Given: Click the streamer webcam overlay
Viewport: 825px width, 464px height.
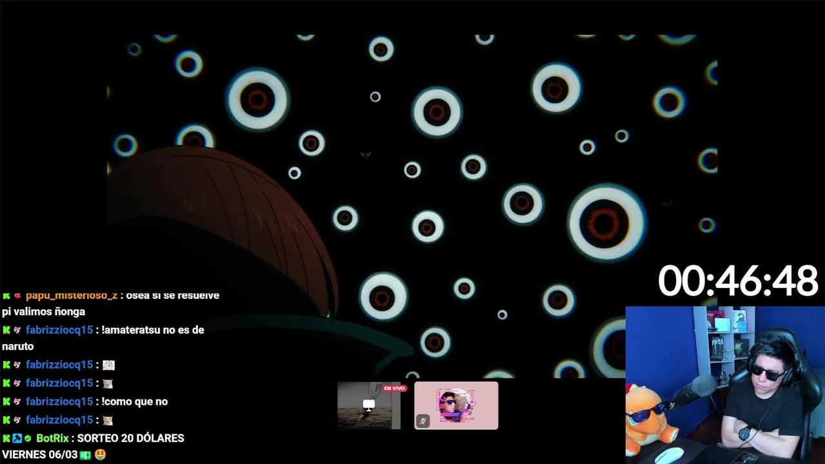Looking at the screenshot, I should coord(725,385).
